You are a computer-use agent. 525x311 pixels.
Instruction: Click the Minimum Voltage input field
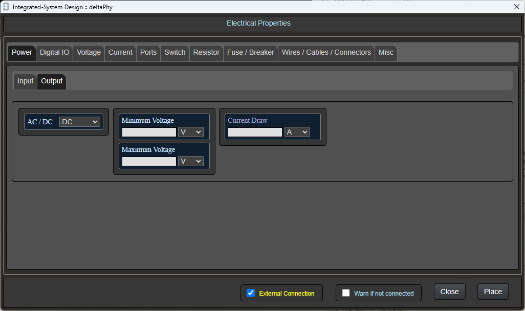point(149,132)
